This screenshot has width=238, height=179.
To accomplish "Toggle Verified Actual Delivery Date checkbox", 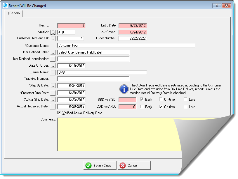I will pos(59,113).
